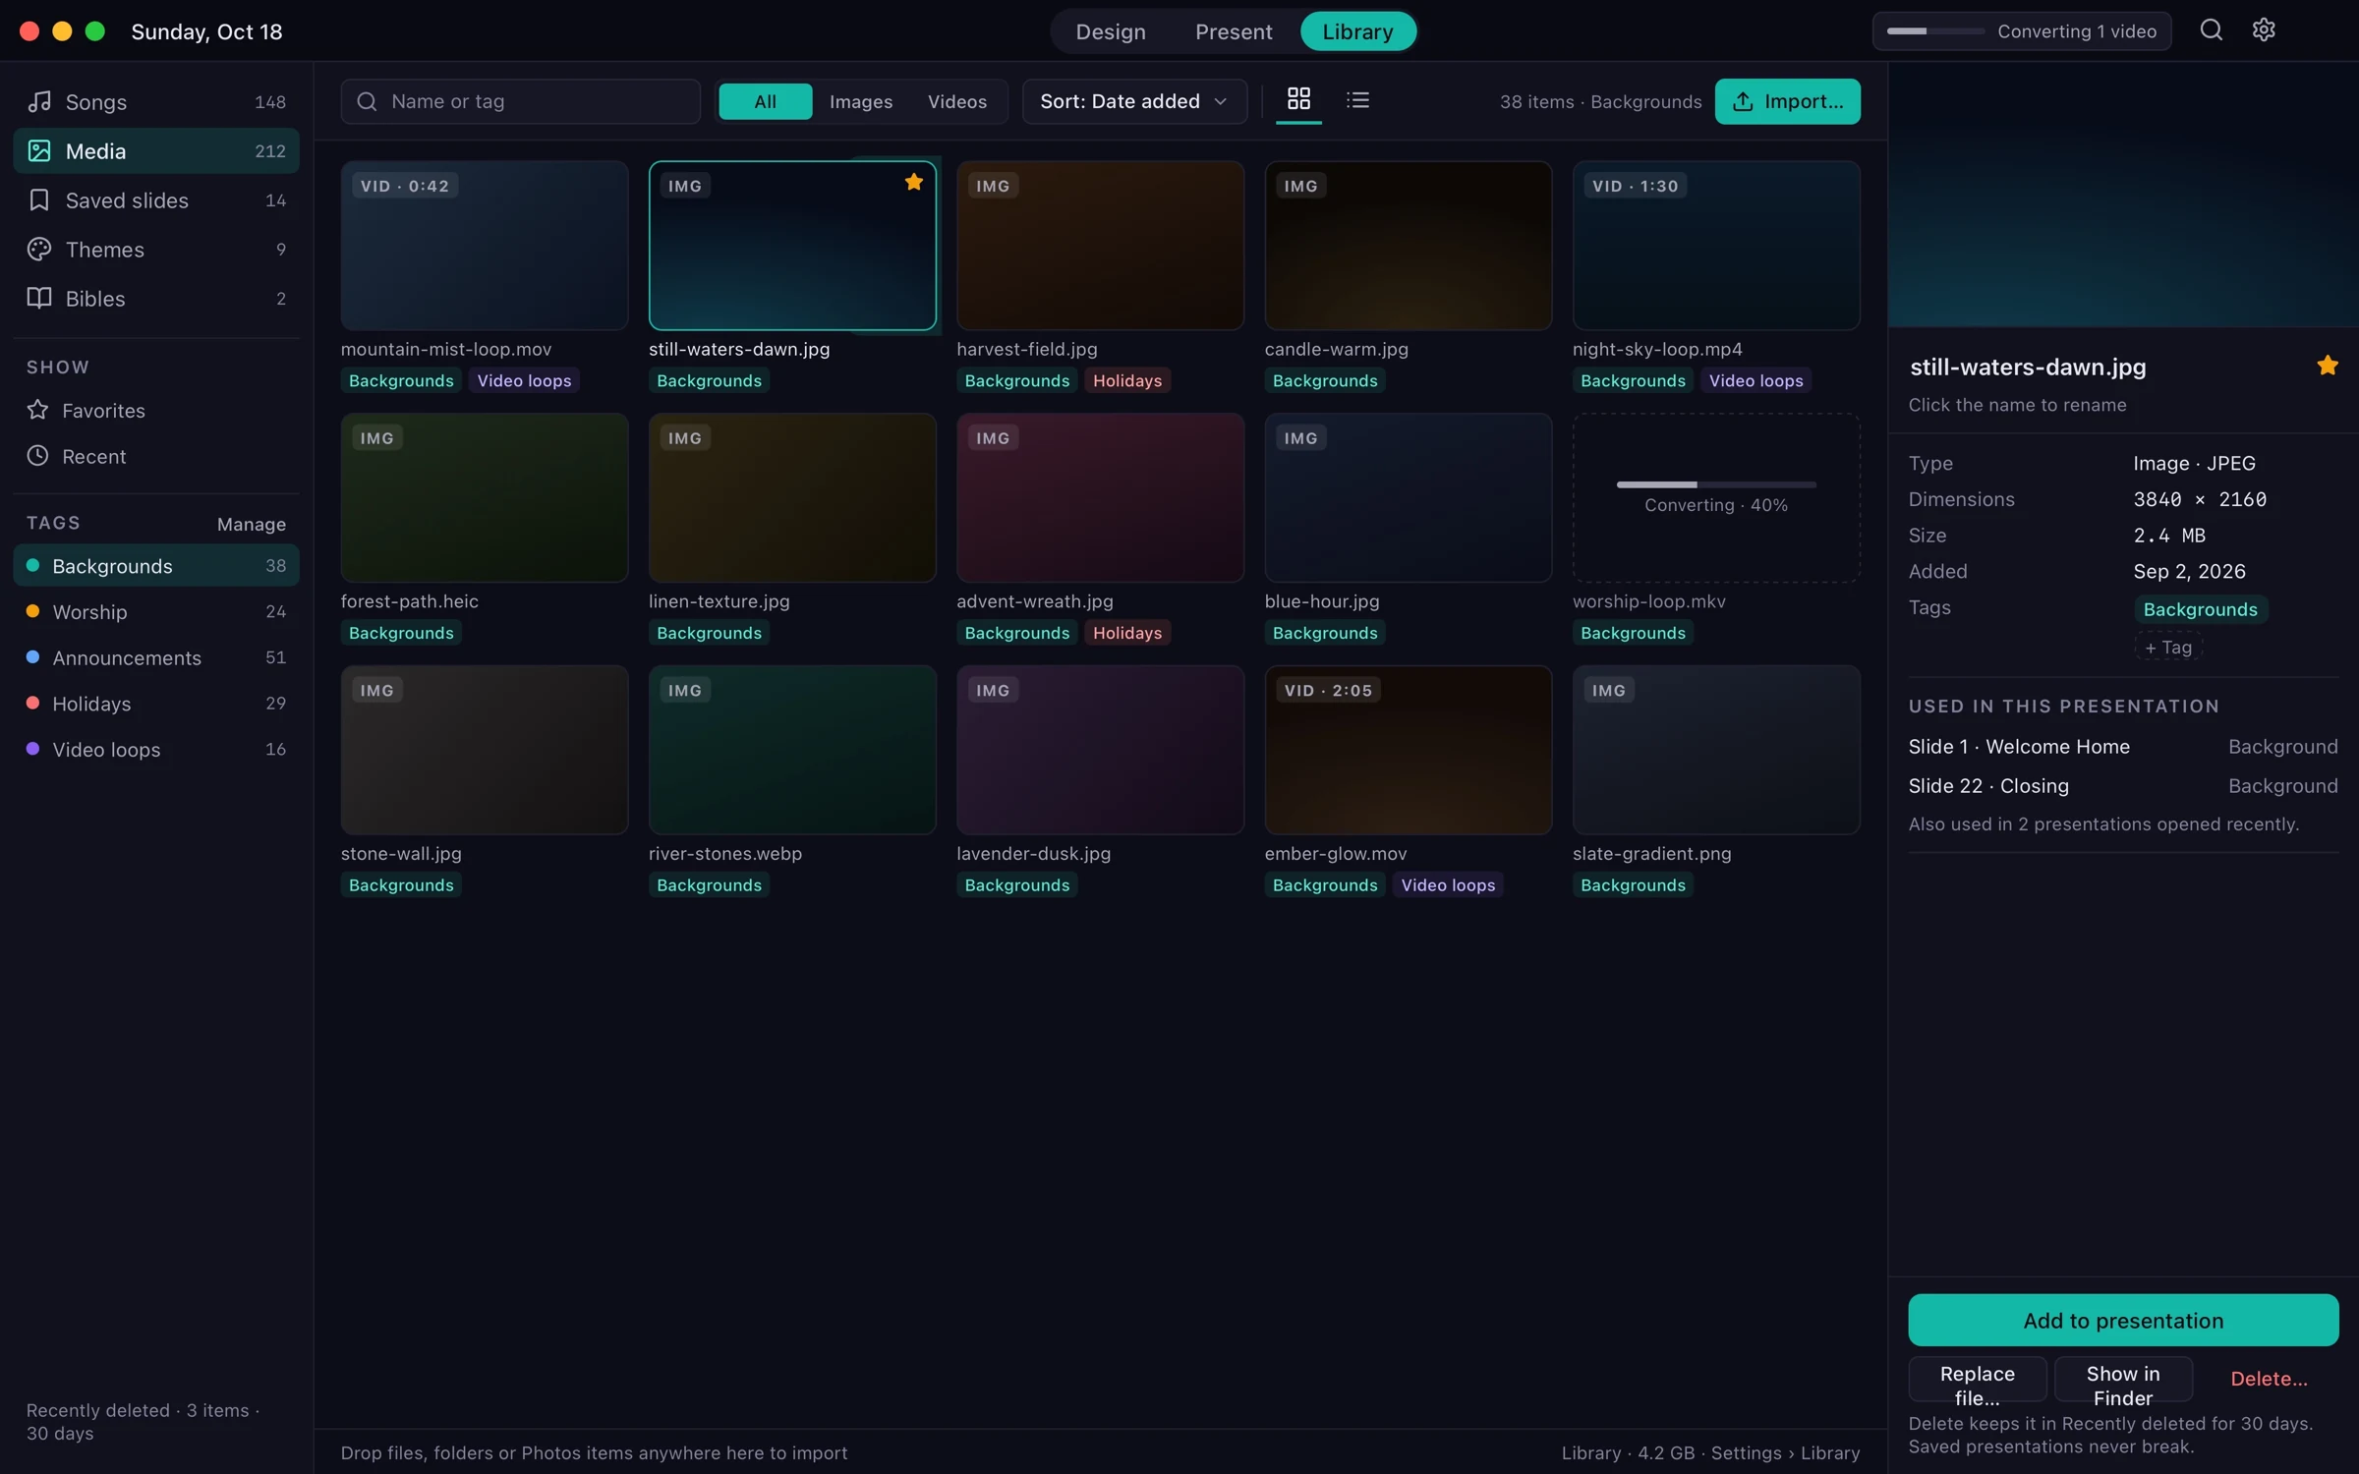
Task: Click Holidays tag on advent-wreath.jpg
Action: [1127, 633]
